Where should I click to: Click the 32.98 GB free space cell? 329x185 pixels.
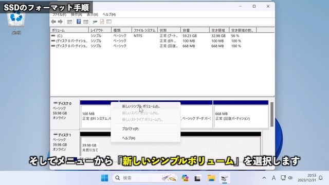point(218,36)
